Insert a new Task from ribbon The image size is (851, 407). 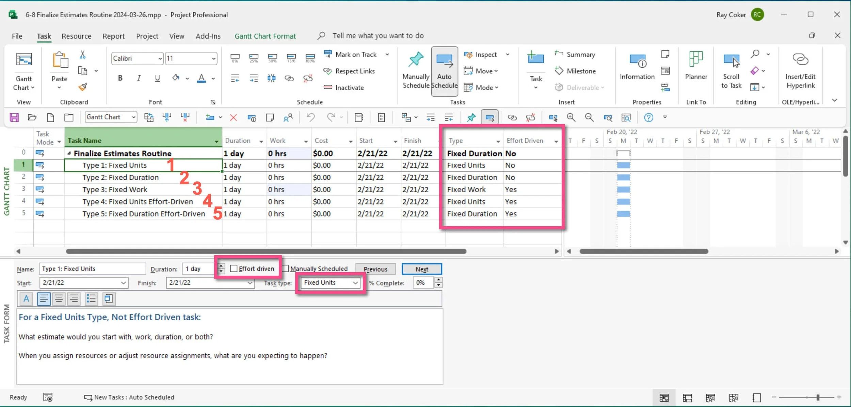pyautogui.click(x=536, y=58)
